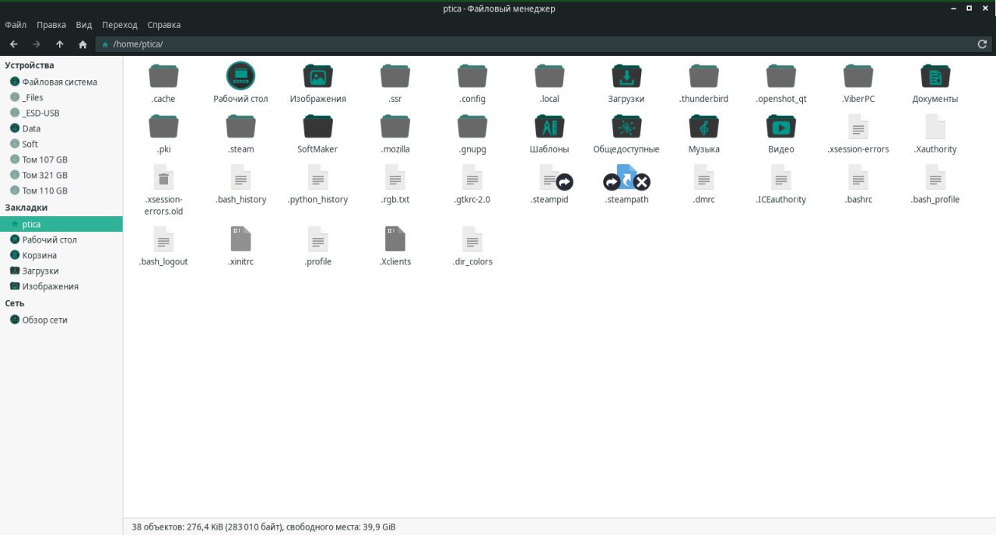
Task: Select the .dmrc file icon
Action: [x=703, y=177]
